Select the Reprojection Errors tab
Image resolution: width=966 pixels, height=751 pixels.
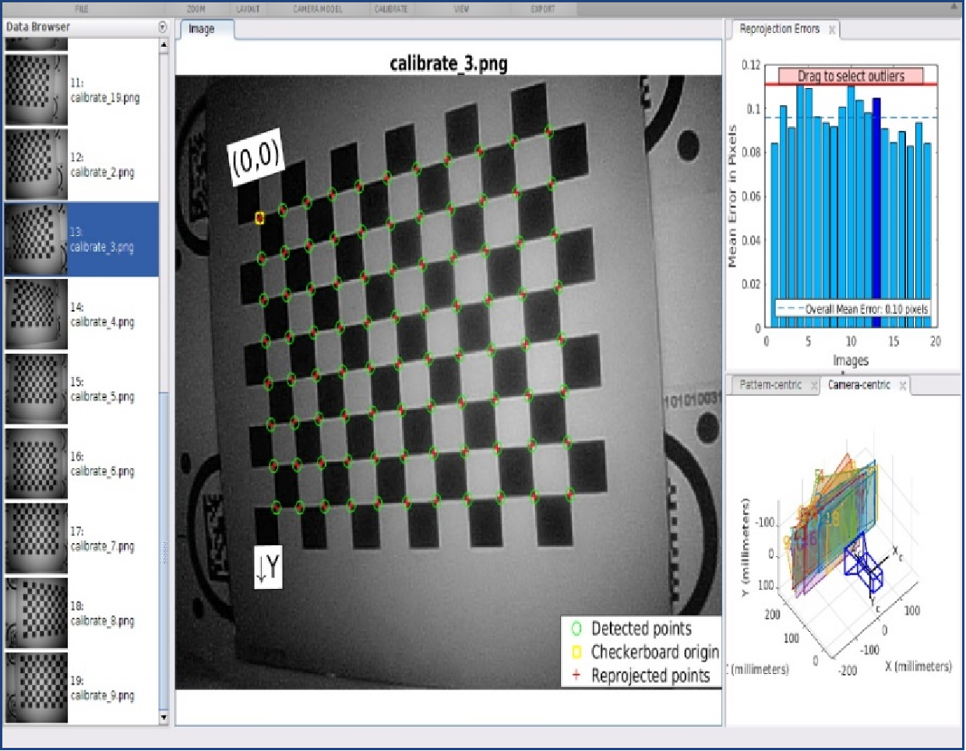point(779,29)
